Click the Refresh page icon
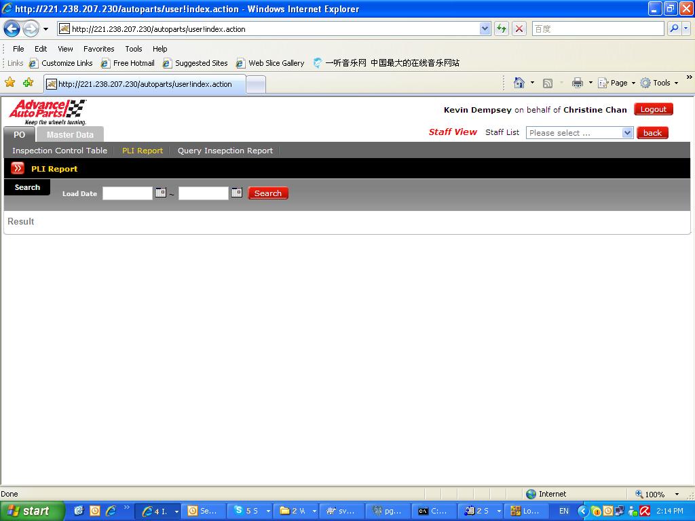 [502, 28]
